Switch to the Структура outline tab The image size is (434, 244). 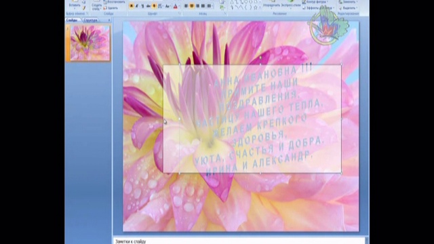click(90, 20)
